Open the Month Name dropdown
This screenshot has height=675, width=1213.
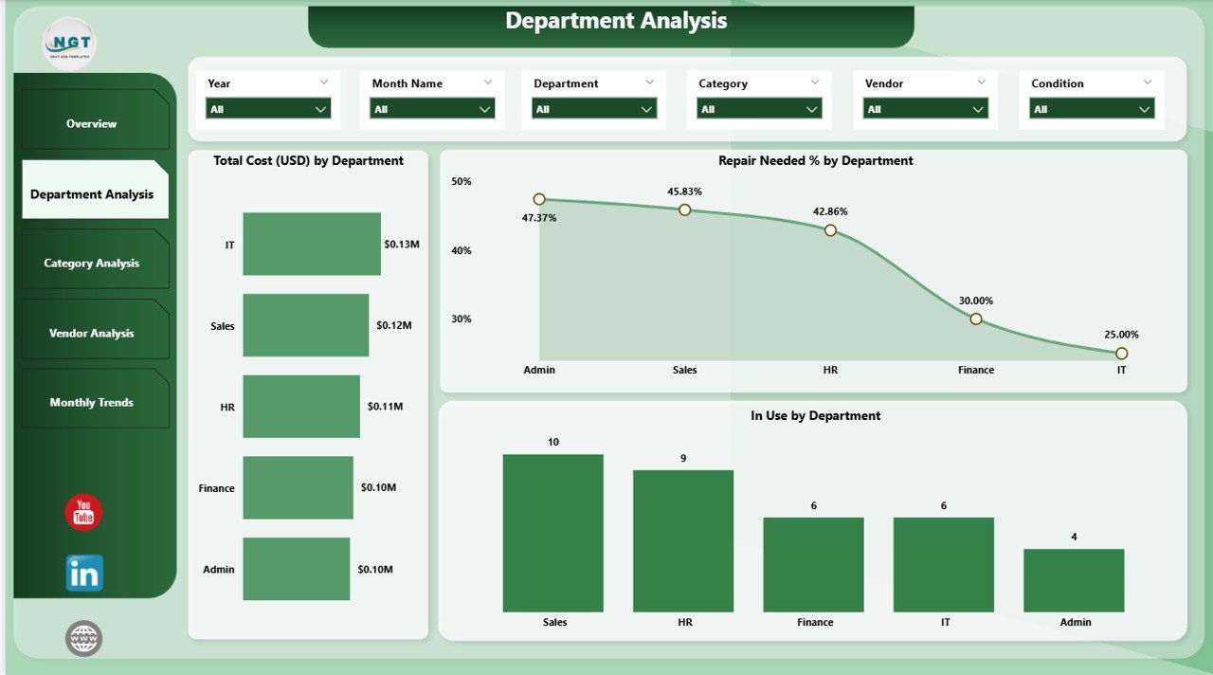pyautogui.click(x=432, y=109)
